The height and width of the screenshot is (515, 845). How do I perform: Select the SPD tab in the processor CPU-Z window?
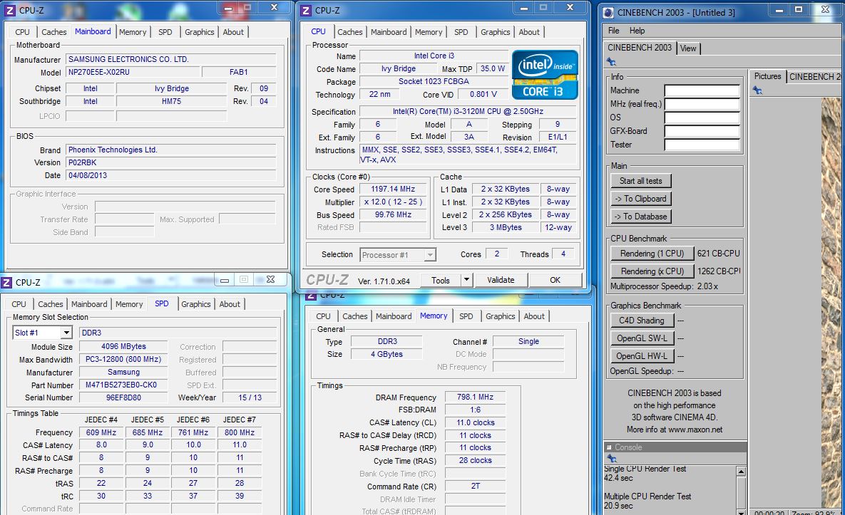coord(461,32)
